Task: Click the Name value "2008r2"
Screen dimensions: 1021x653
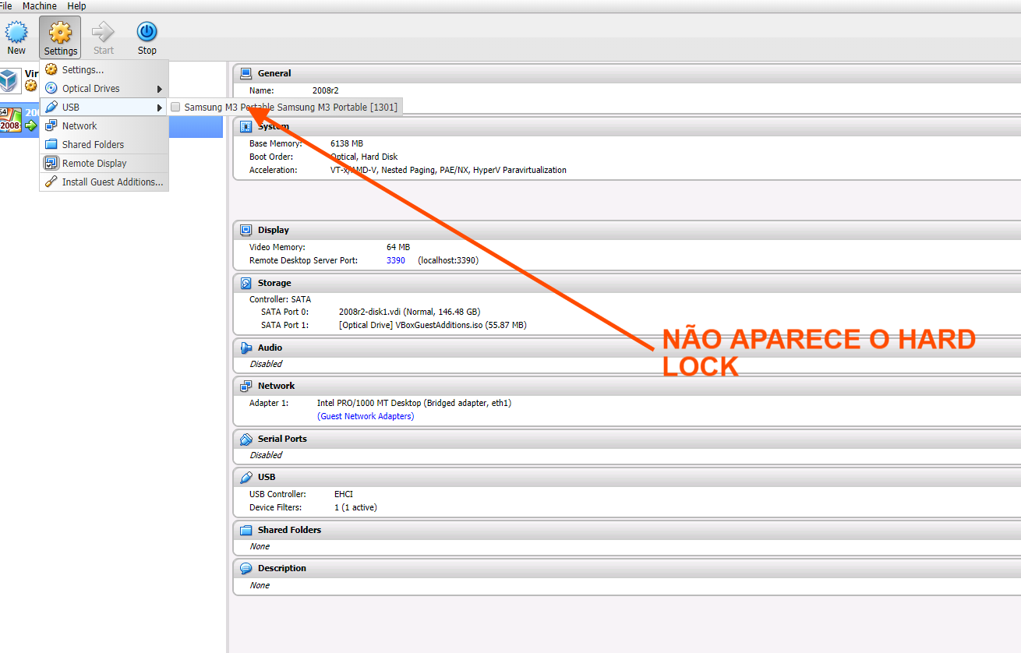Action: click(326, 90)
